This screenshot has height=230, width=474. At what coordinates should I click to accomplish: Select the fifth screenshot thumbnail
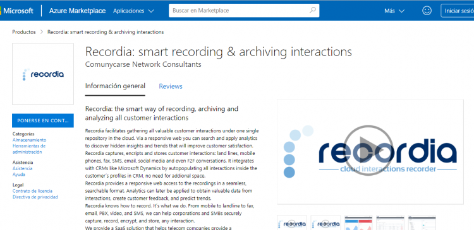[x=422, y=223]
